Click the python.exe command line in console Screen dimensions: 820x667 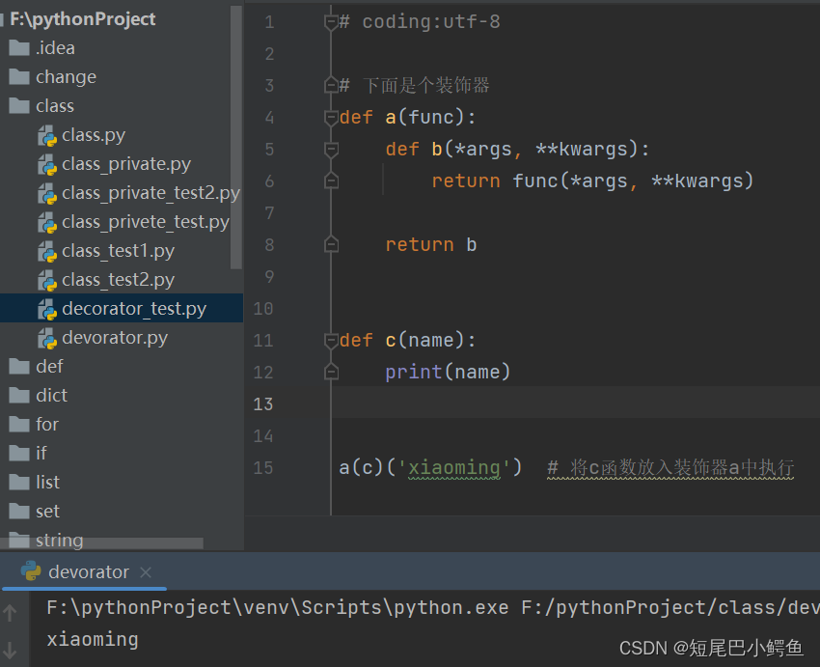click(433, 608)
